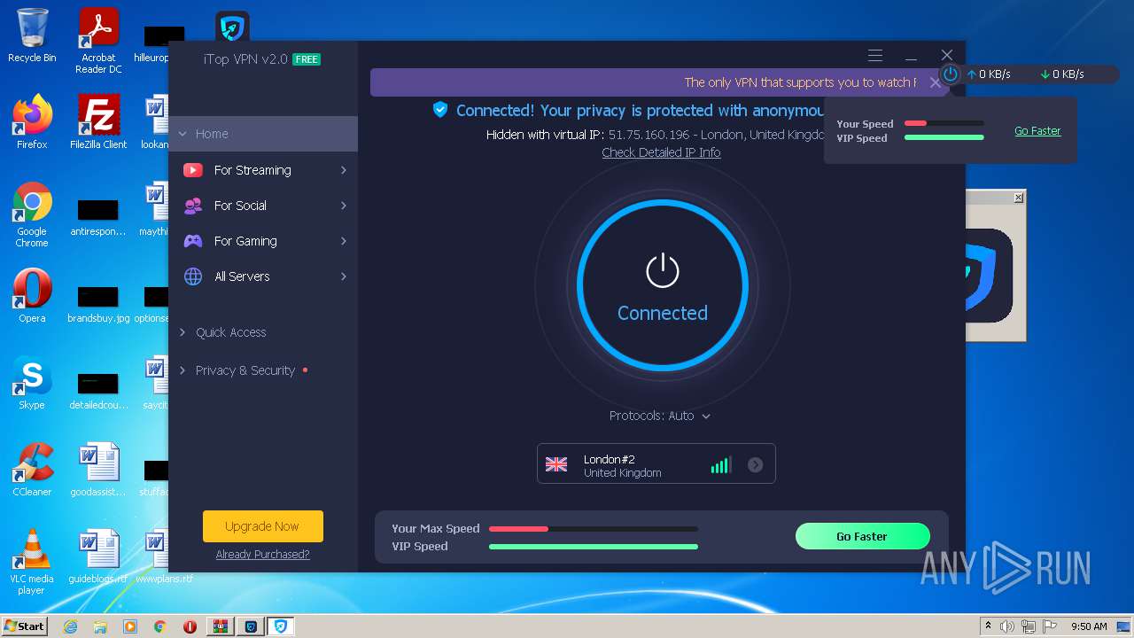
Task: Click Go Faster link in speed popup
Action: coord(1037,131)
